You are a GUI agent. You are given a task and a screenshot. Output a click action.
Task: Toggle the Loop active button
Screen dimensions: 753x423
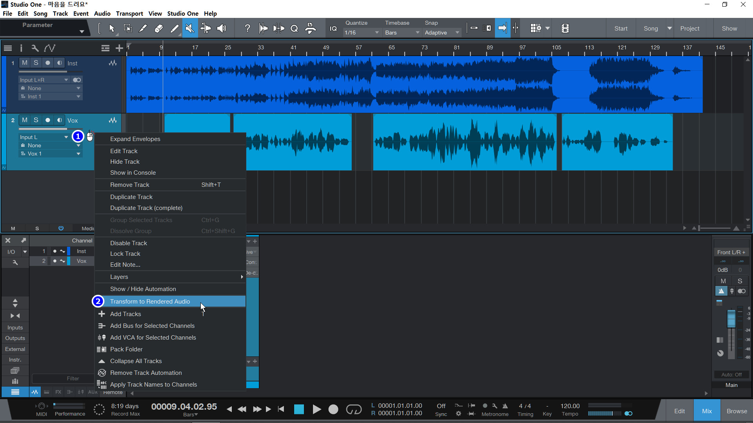(353, 409)
